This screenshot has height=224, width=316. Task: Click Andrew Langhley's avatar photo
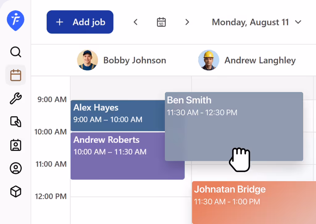pos(209,60)
